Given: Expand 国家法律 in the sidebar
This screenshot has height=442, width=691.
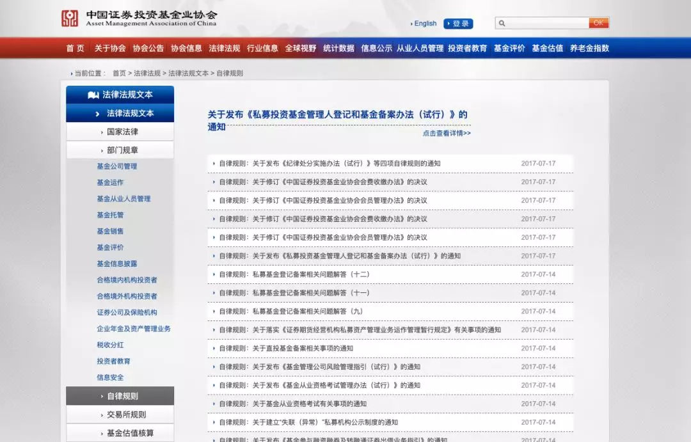Looking at the screenshot, I should pos(120,132).
